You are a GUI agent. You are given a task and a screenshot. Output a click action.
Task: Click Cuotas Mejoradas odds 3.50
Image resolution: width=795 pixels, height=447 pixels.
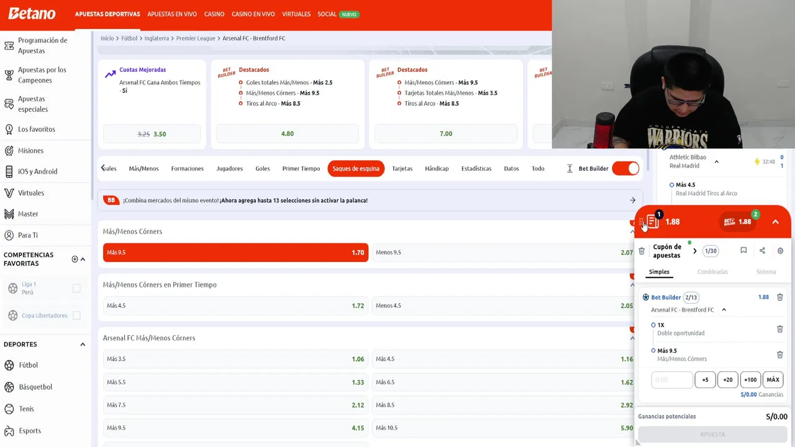[152, 133]
